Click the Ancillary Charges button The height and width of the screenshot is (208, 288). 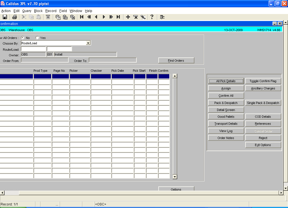(263, 88)
